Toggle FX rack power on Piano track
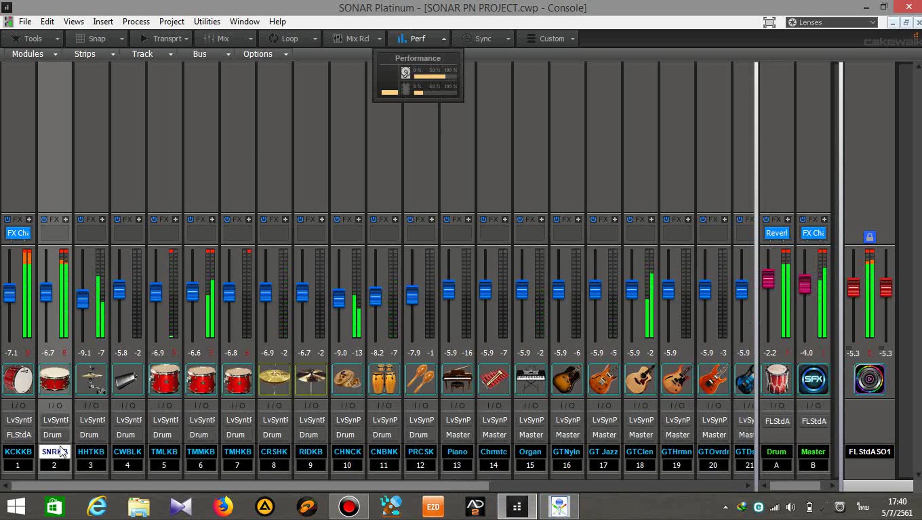Image resolution: width=922 pixels, height=520 pixels. [447, 219]
